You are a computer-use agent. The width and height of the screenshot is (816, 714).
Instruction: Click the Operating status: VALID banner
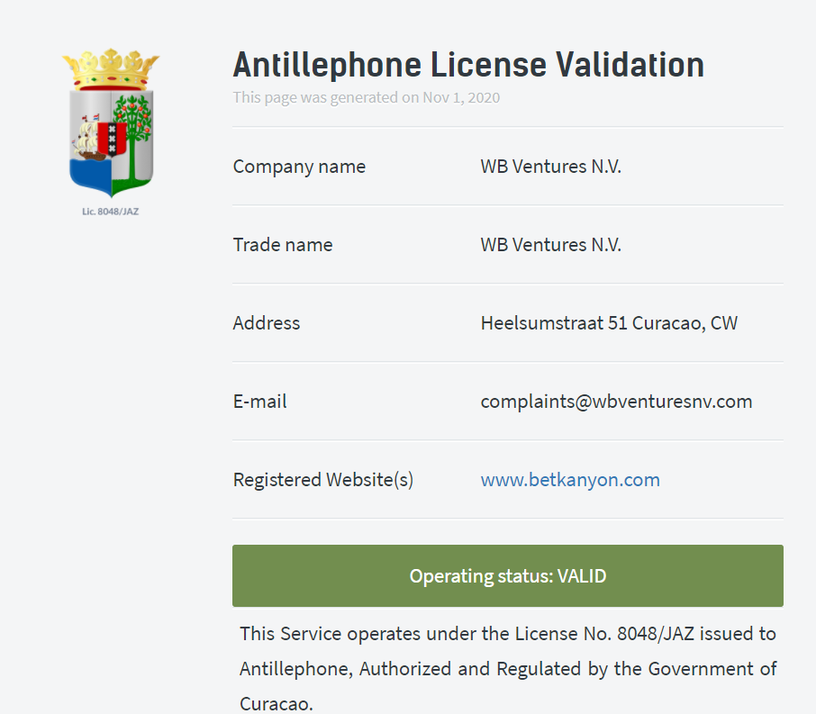click(507, 575)
